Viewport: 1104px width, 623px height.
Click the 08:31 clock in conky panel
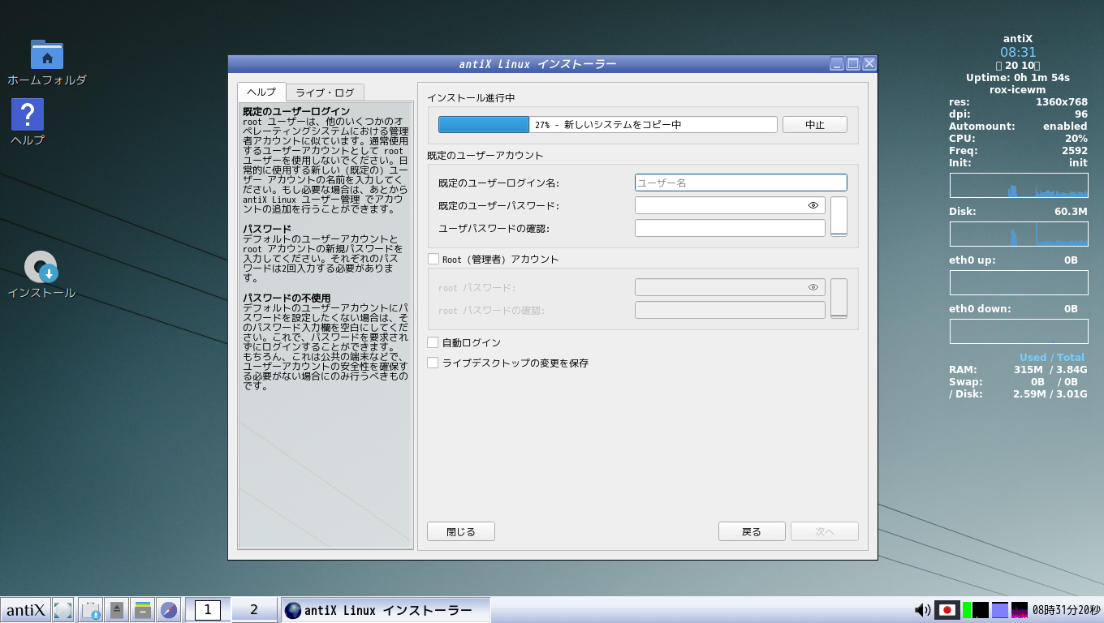pos(1018,53)
